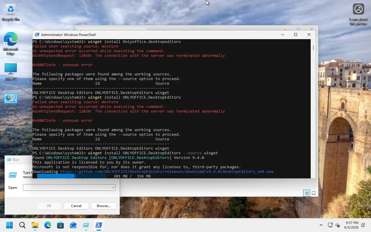Click the "201 MB / 356 MB" progress text
The image size is (371, 232).
pyautogui.click(x=132, y=176)
